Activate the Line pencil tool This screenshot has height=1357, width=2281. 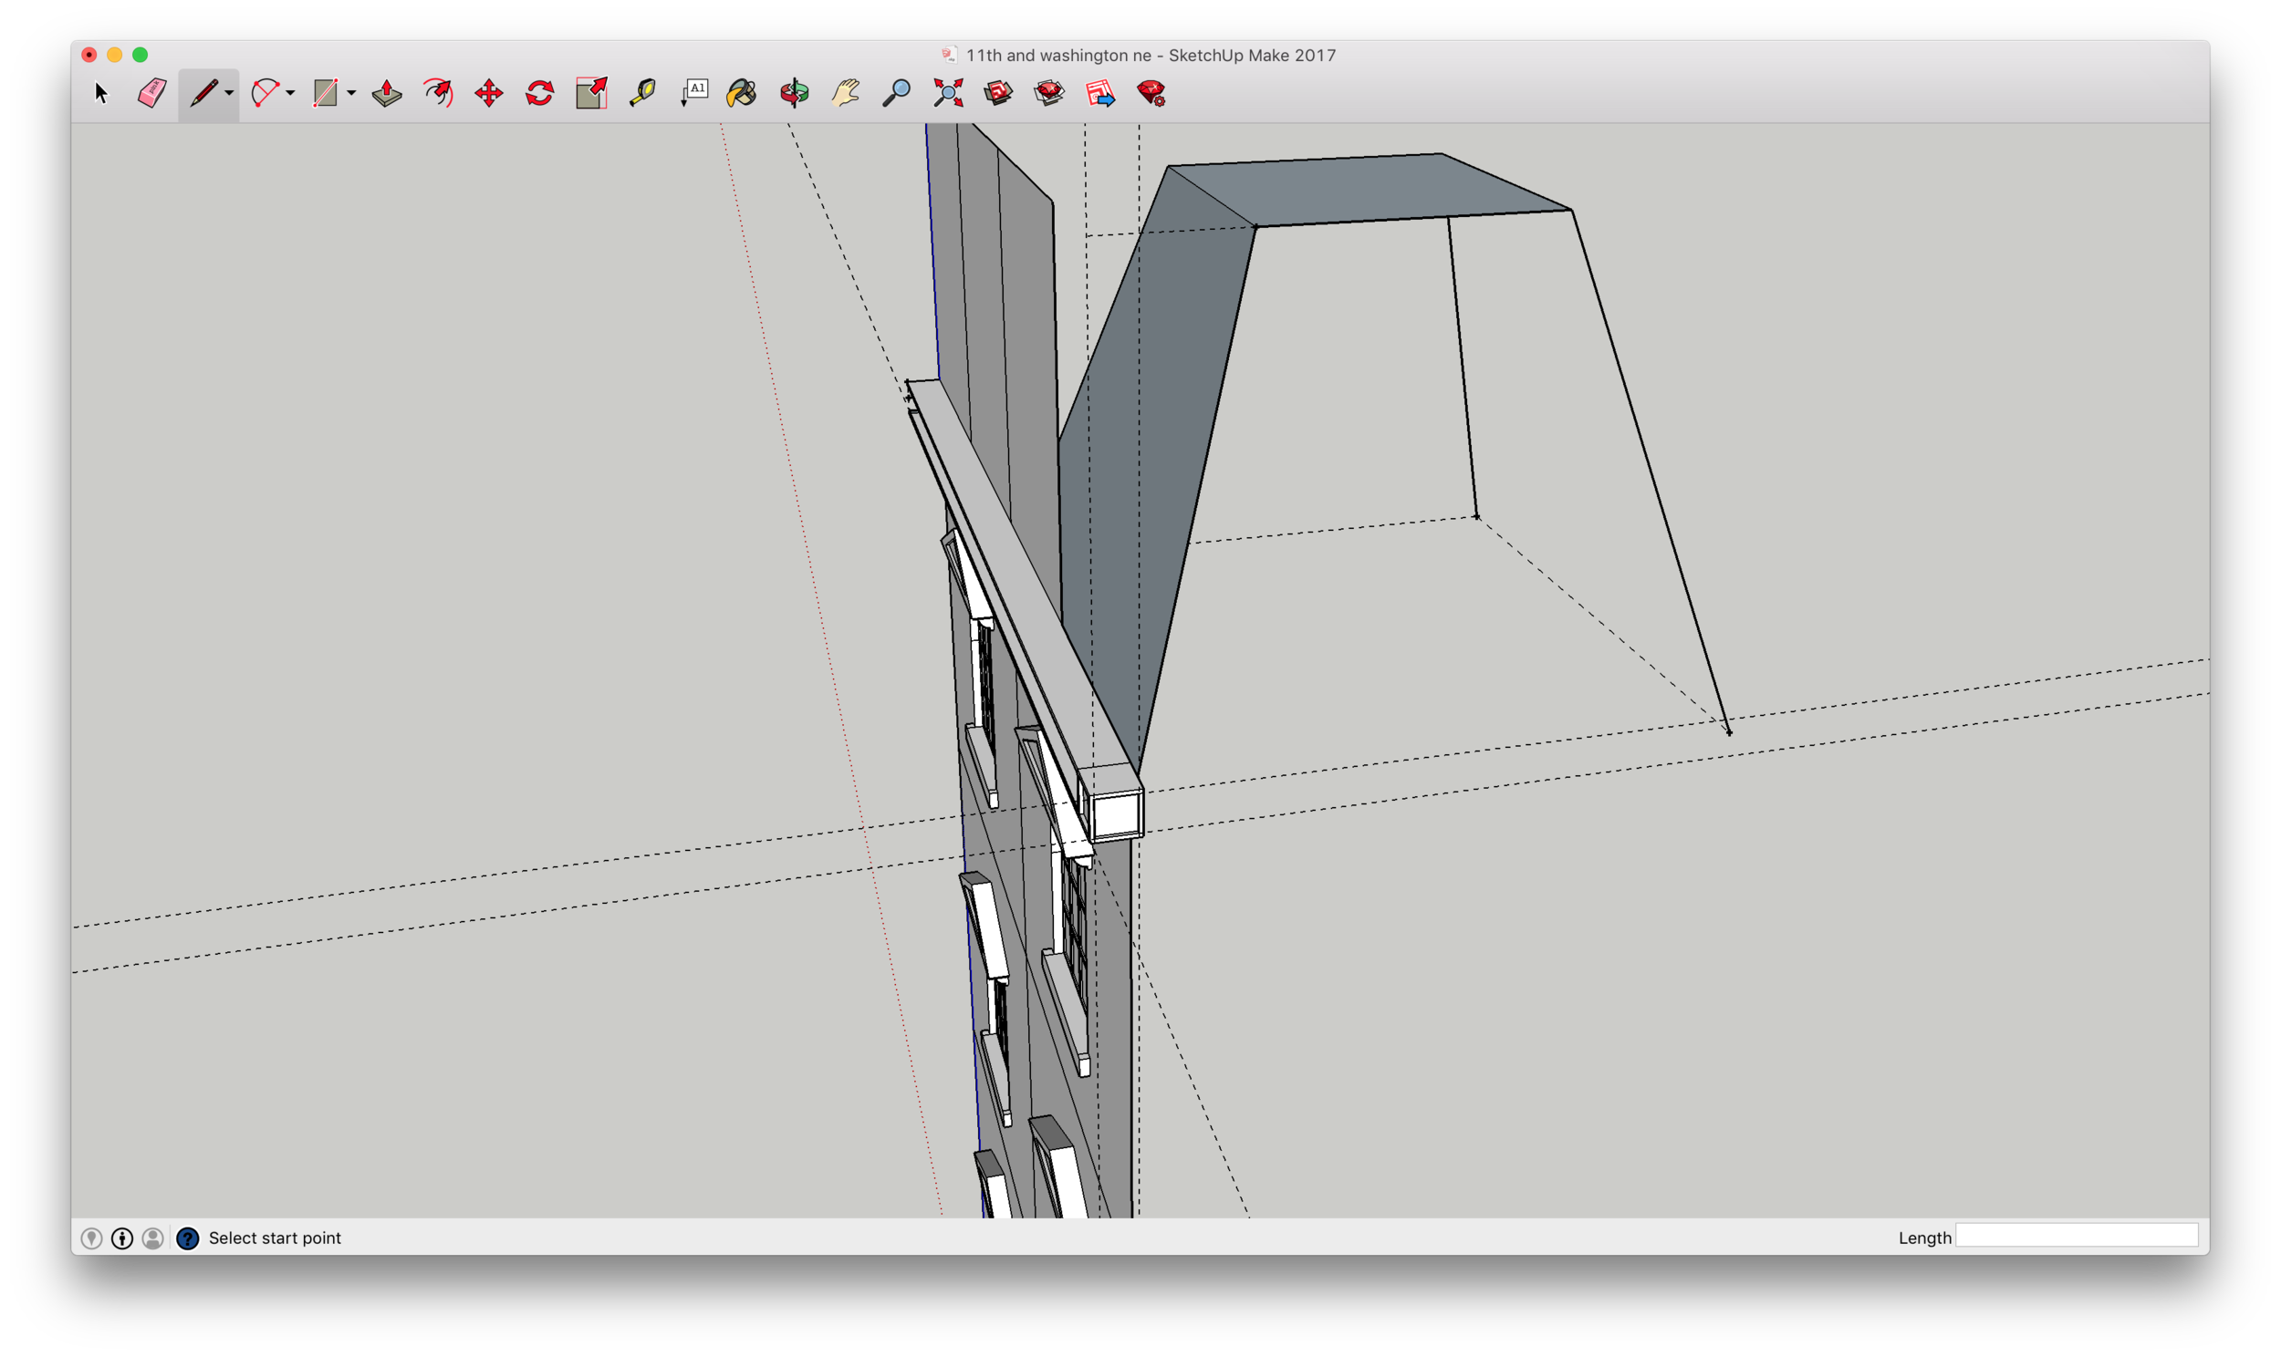203,93
